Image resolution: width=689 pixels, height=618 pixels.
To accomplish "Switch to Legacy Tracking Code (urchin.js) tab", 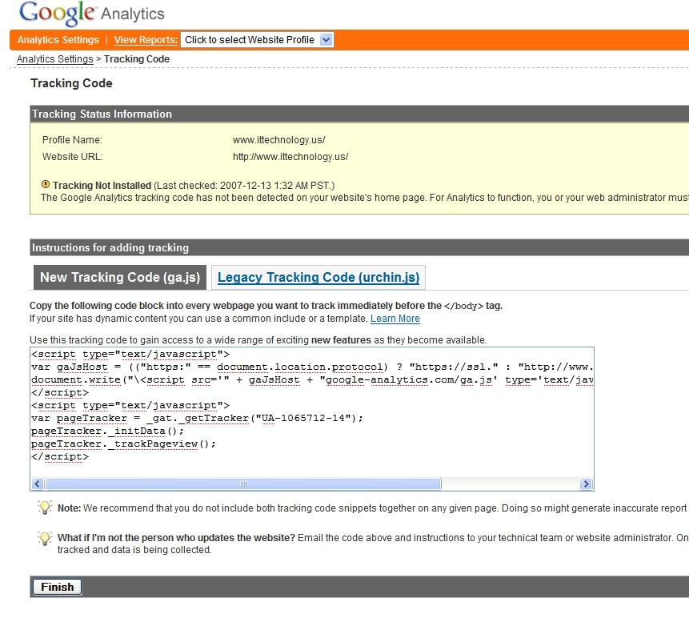I will click(x=318, y=277).
